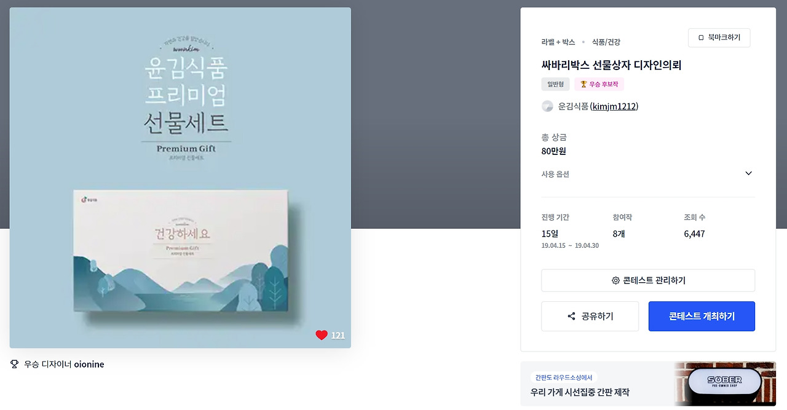Open the 우리 가게 시선집중 간판 제작 banner

tap(648, 384)
